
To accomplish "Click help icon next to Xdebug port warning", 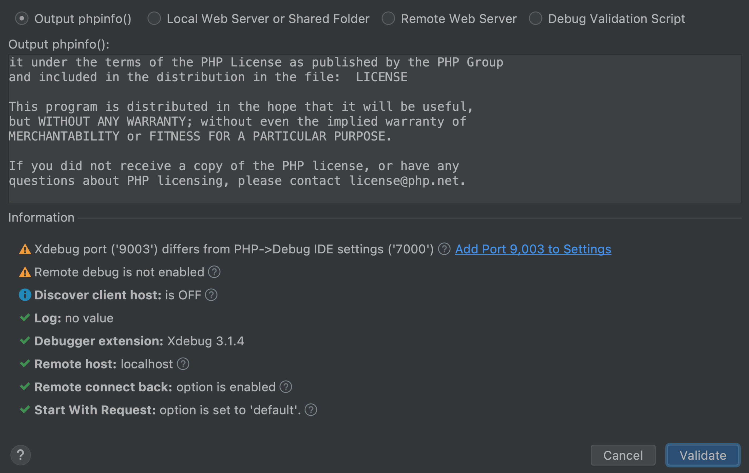I will pos(444,249).
